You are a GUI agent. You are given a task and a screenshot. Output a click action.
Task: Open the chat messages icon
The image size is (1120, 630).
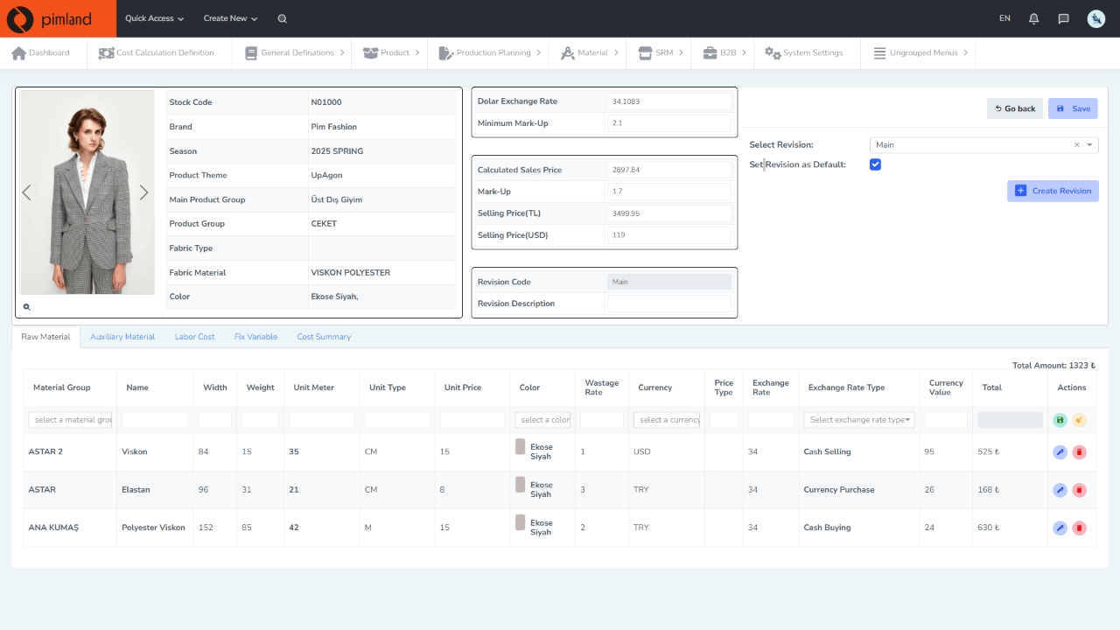(x=1063, y=18)
